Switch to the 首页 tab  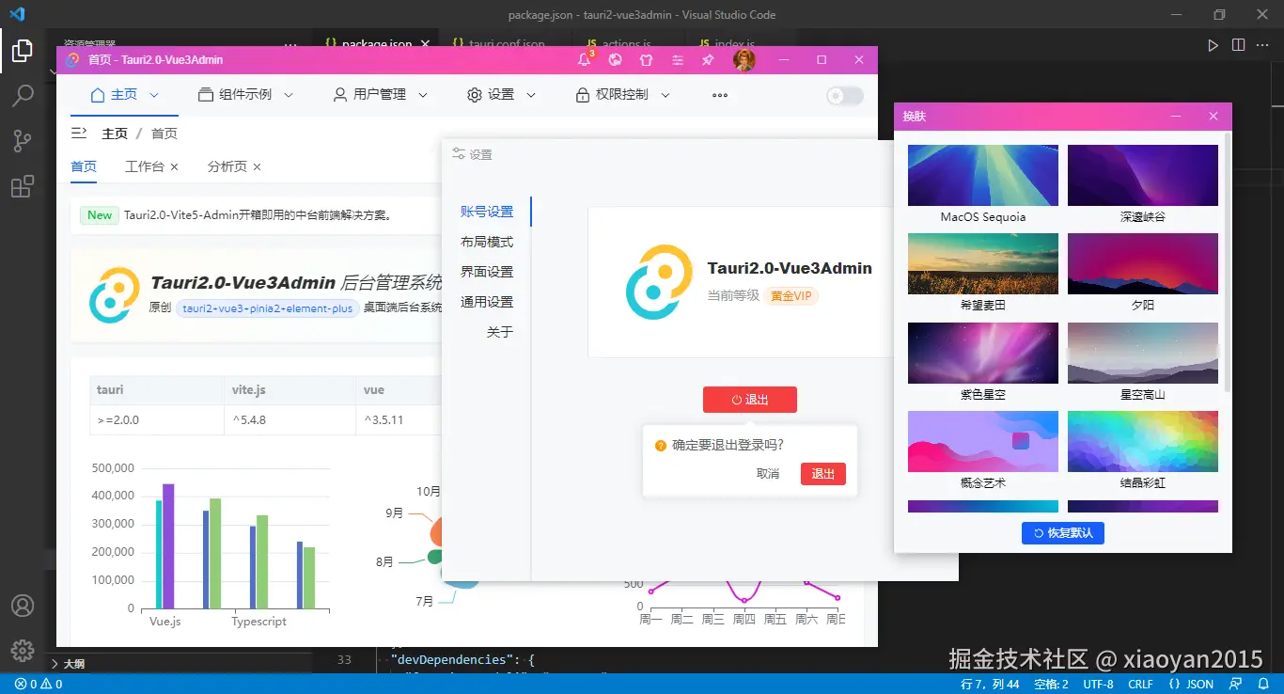[x=84, y=166]
